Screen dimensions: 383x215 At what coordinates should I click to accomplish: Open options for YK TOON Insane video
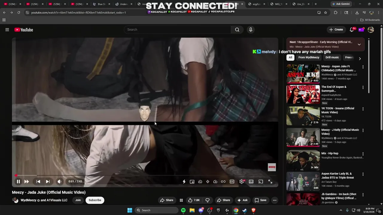pyautogui.click(x=363, y=109)
